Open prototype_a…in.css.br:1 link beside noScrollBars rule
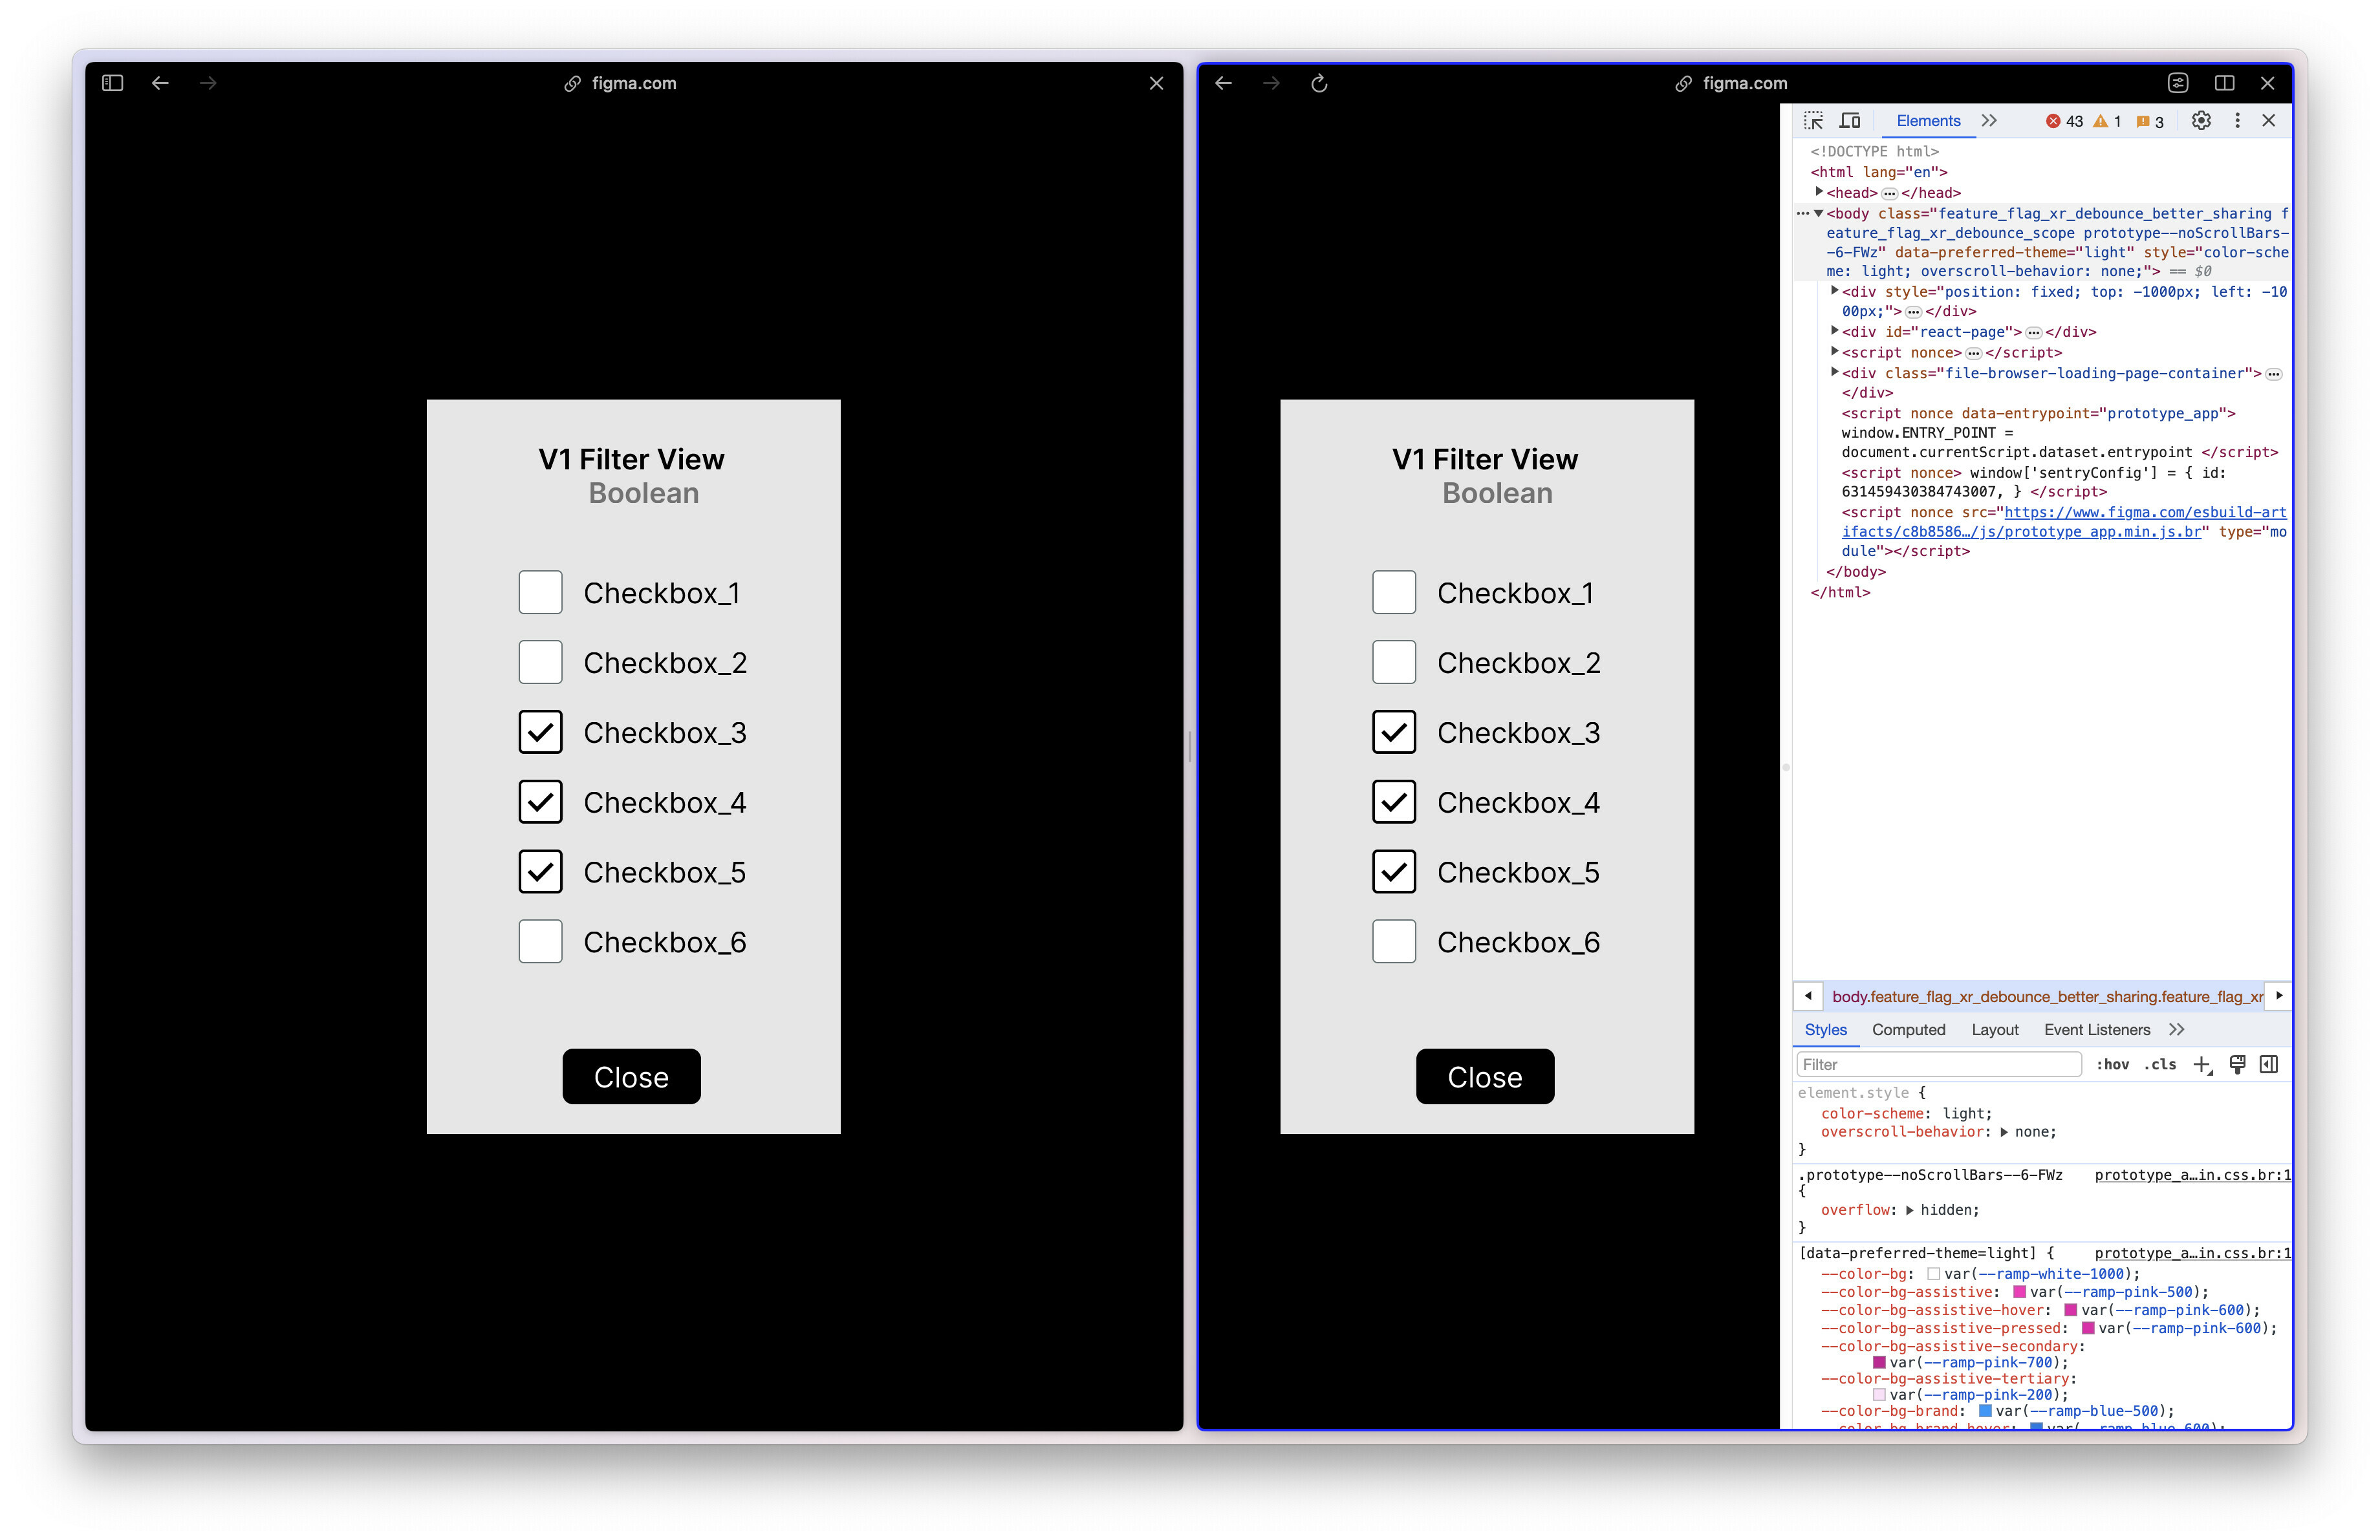The height and width of the screenshot is (1540, 2380). click(2192, 1175)
